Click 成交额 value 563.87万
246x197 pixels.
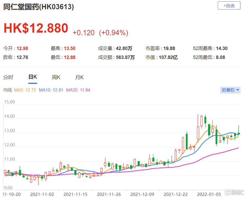[125, 57]
